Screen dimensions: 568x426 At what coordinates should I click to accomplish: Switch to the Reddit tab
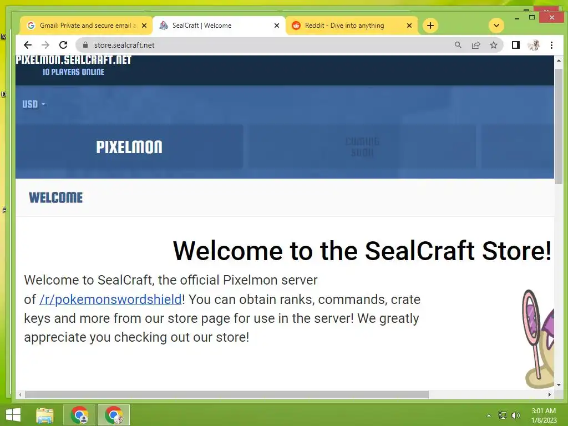(x=351, y=26)
